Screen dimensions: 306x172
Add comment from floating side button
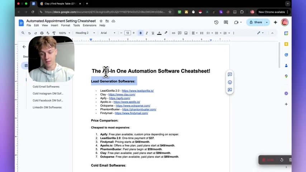point(230,75)
